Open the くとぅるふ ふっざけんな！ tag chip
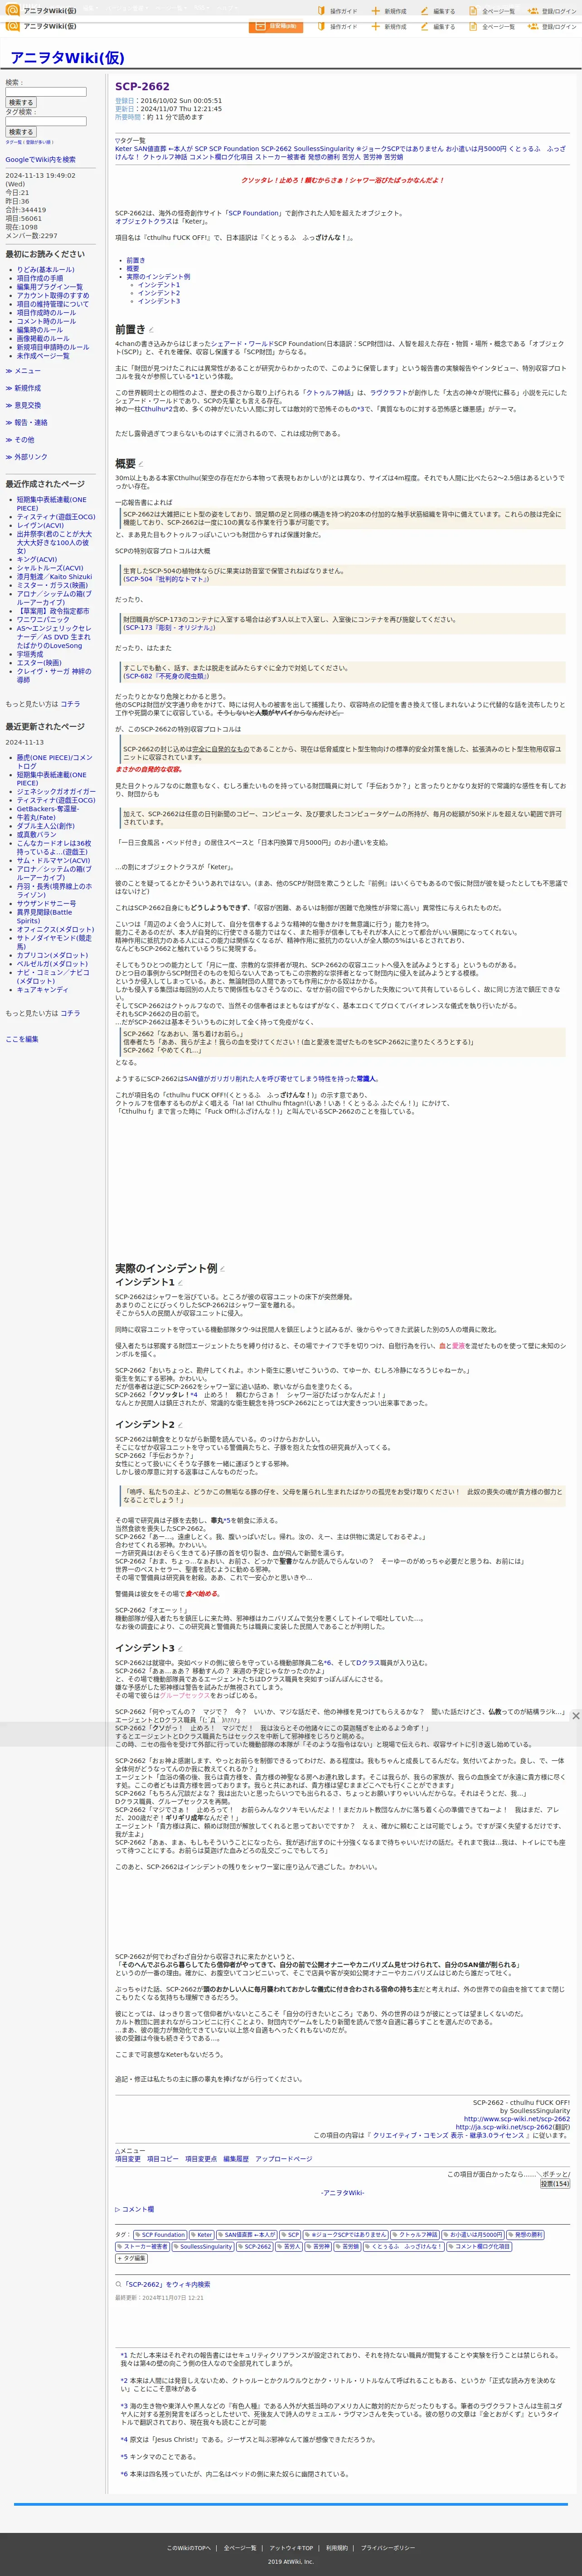The image size is (582, 2576). (403, 2246)
